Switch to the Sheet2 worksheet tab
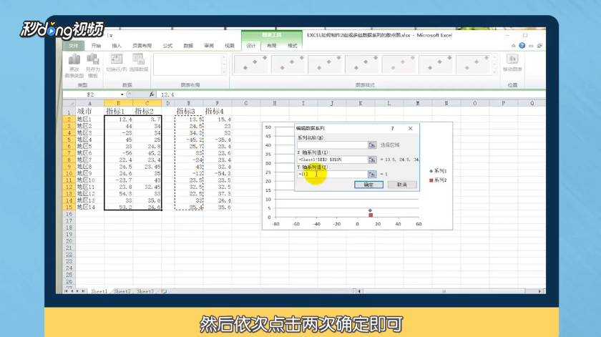The height and width of the screenshot is (337, 601). 122,291
